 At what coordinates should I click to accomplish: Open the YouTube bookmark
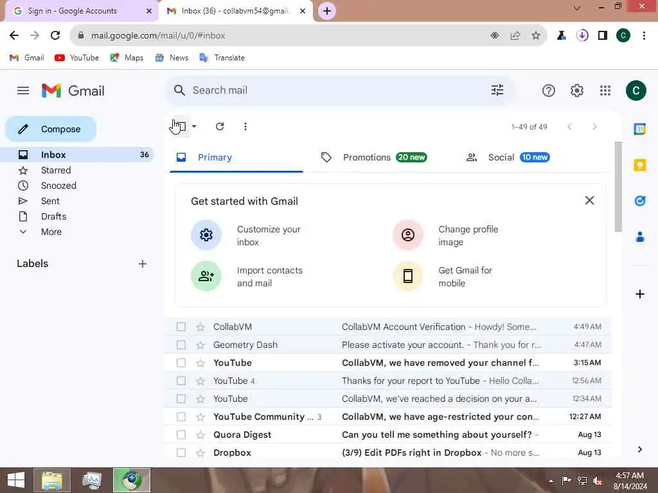pyautogui.click(x=77, y=58)
